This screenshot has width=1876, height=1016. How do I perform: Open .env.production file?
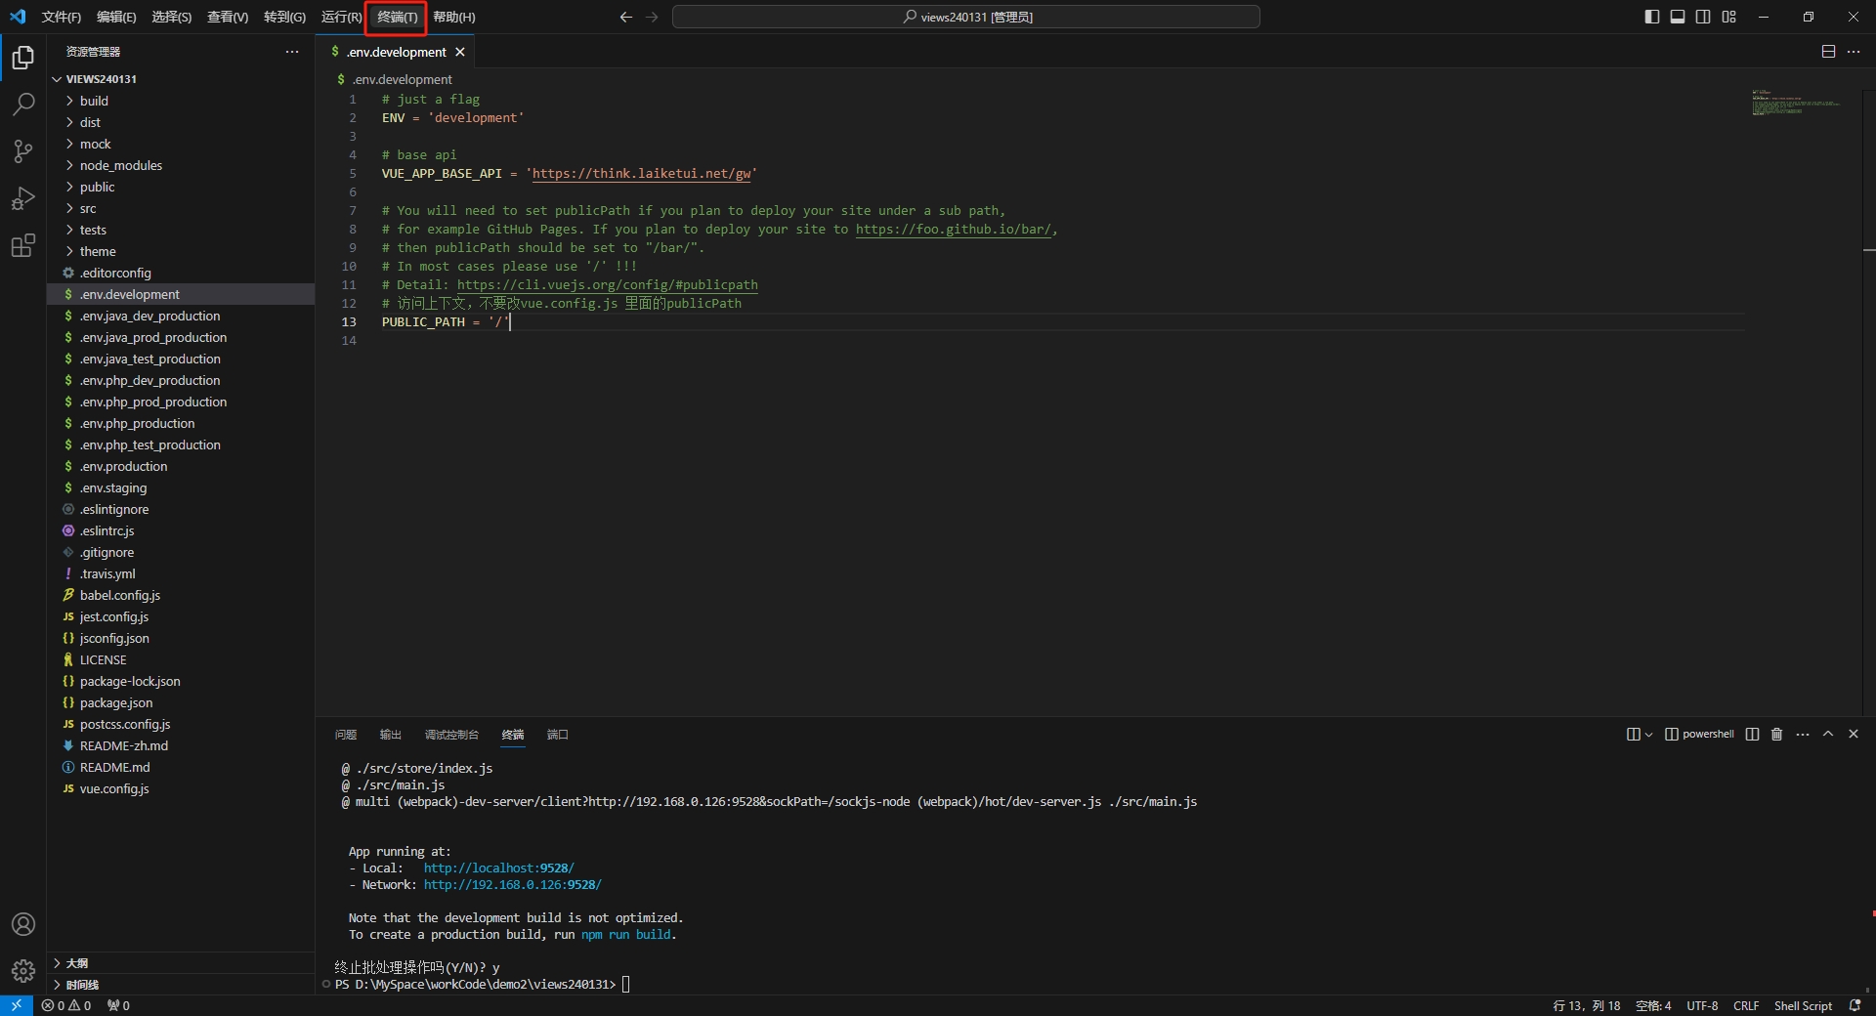click(x=123, y=466)
